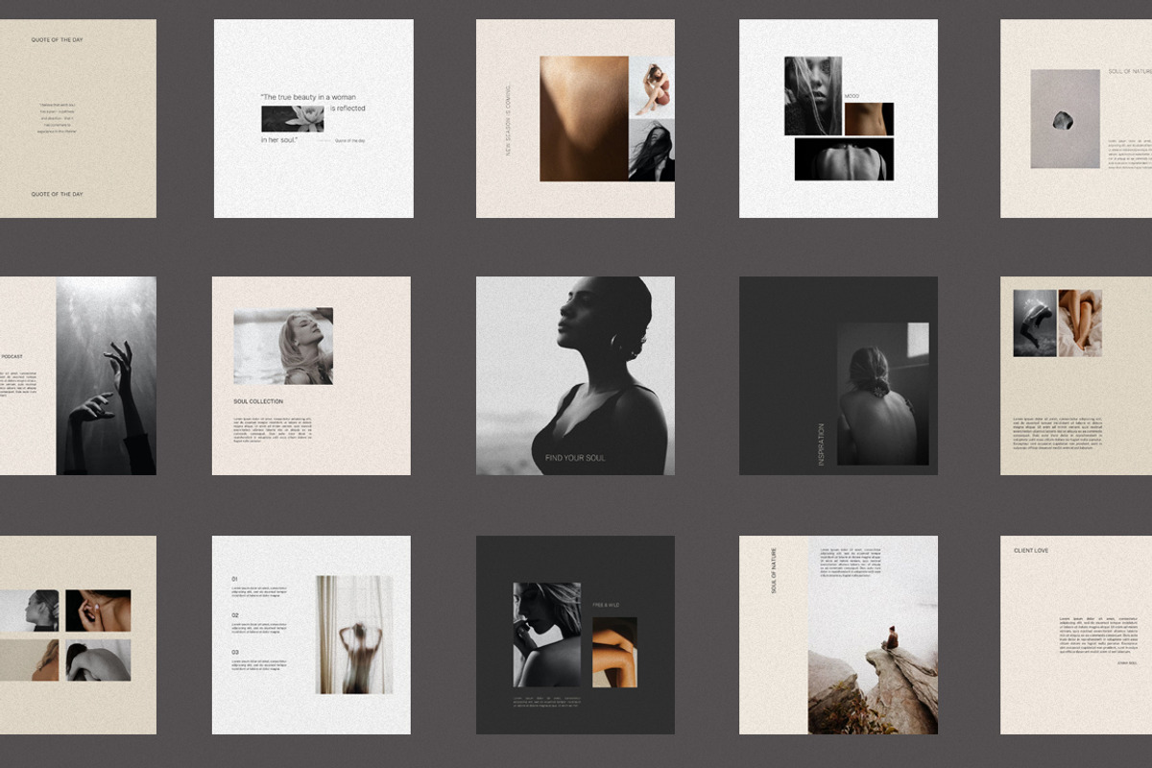Open the Find Your Soul silhouette template

coord(575,375)
